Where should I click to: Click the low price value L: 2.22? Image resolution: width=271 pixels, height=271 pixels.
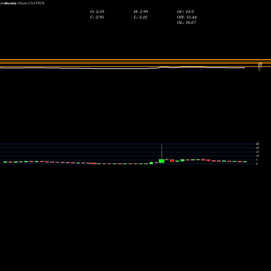140,17
